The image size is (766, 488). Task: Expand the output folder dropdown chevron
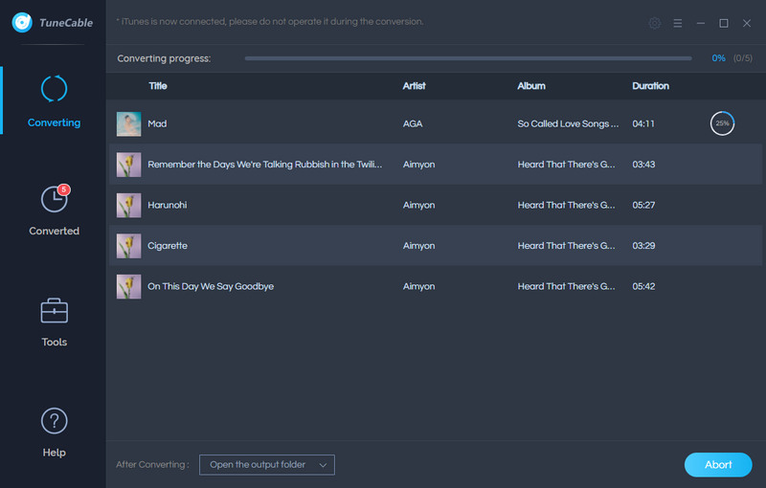tap(323, 465)
